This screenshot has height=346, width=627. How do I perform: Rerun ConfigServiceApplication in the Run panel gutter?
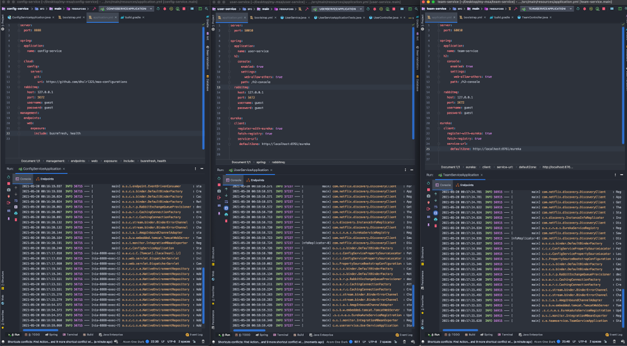tap(8, 177)
